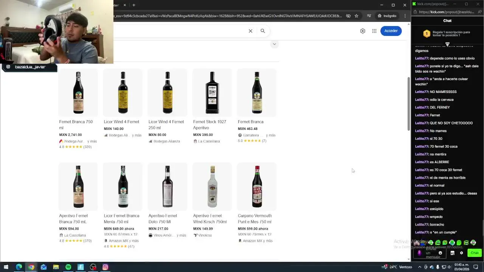Click the Chrome page vertical scrollbar
The image size is (484, 272).
[x=408, y=104]
